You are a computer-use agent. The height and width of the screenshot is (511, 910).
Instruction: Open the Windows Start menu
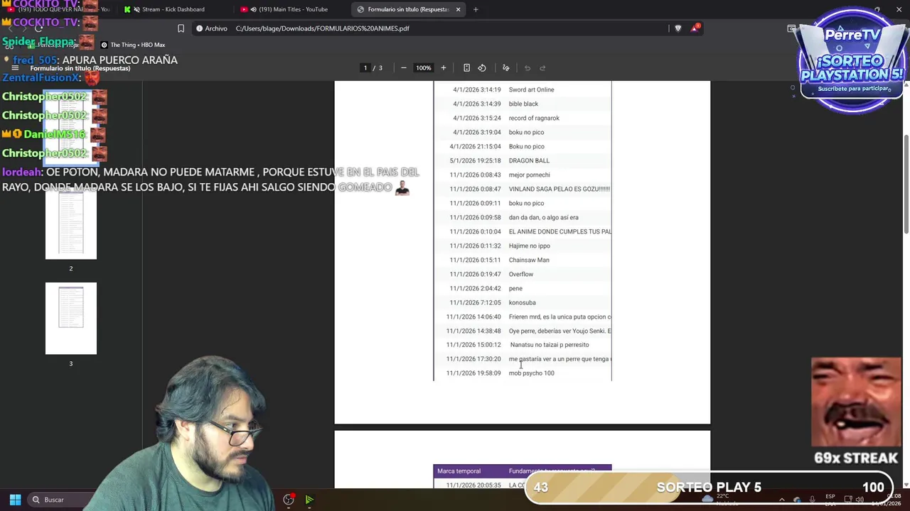point(15,500)
